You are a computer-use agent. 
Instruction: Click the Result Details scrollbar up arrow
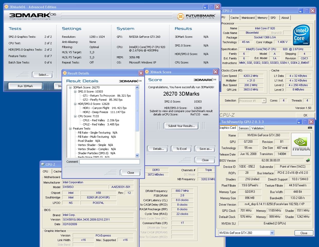[x=137, y=88]
